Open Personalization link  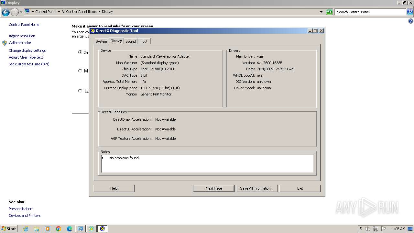20,209
